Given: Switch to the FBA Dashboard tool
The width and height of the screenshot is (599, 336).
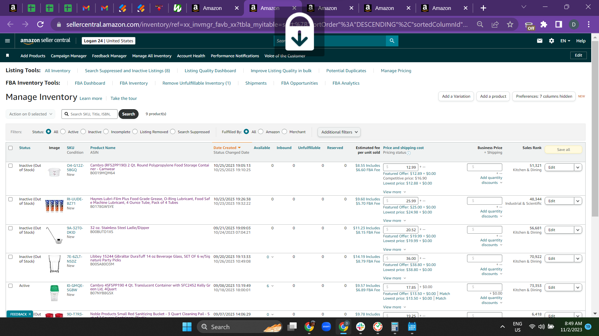Looking at the screenshot, I should click(x=90, y=83).
